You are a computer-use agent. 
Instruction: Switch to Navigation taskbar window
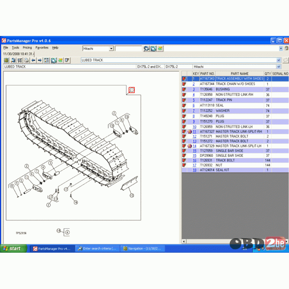pyautogui.click(x=143, y=249)
